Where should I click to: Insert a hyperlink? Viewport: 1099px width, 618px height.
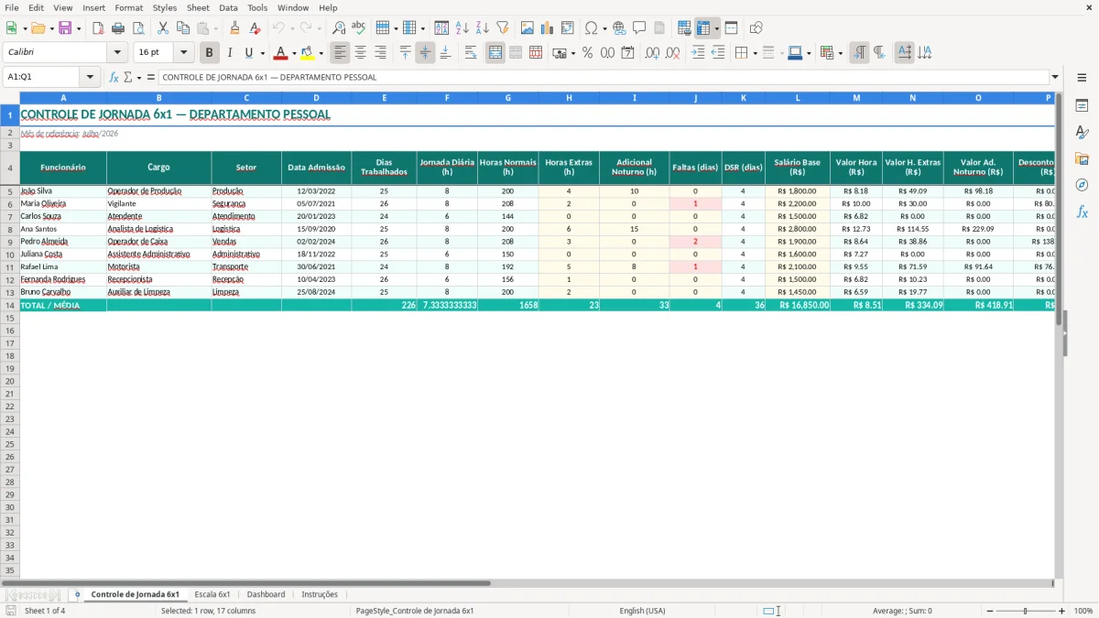[619, 28]
